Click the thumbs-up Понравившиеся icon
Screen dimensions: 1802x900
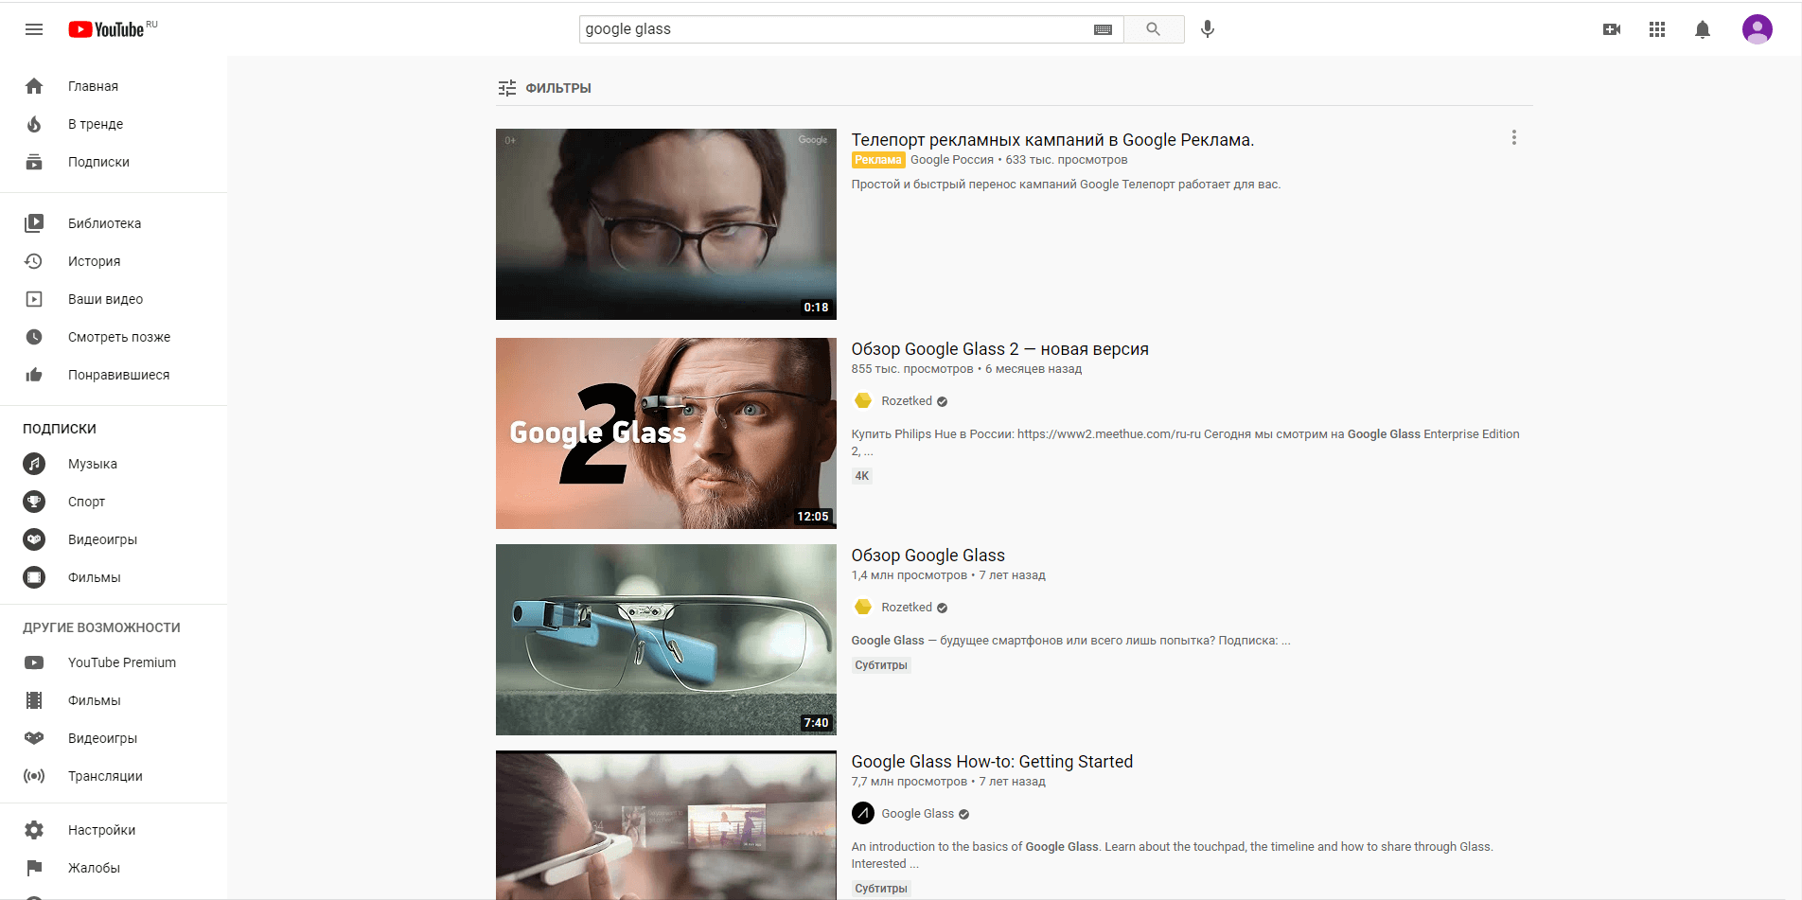click(34, 375)
